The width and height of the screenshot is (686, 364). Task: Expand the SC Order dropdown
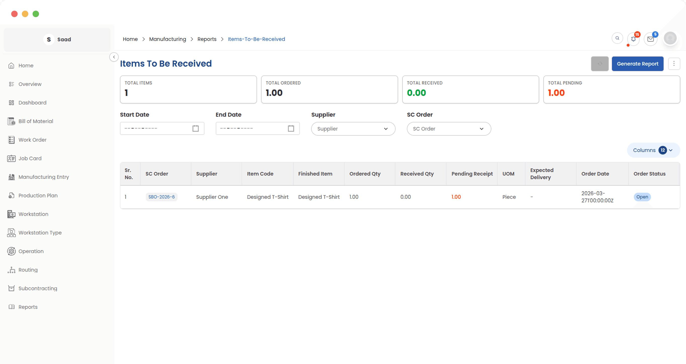448,129
